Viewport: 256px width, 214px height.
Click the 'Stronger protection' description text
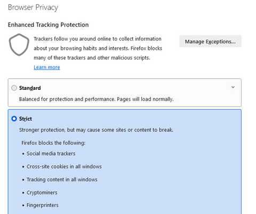96,130
